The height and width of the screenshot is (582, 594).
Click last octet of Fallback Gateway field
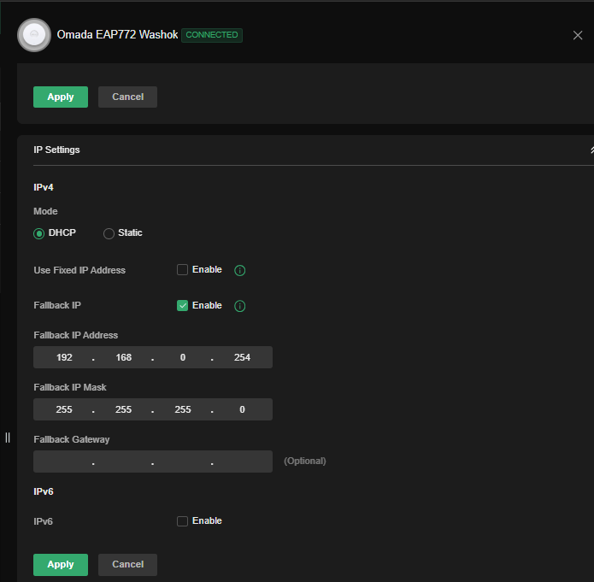click(x=242, y=461)
